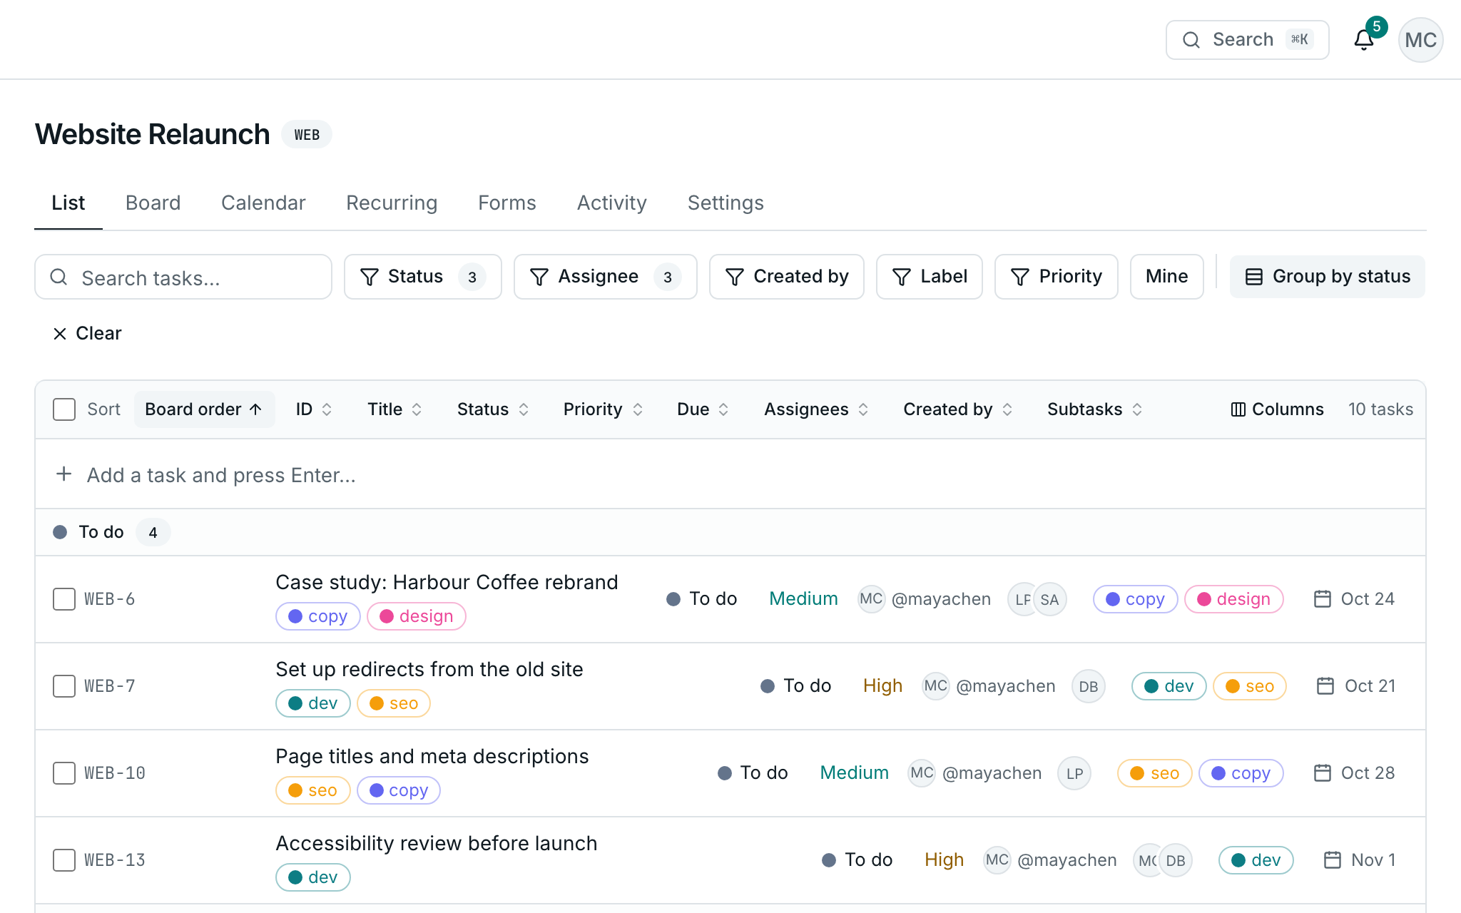This screenshot has width=1461, height=913.
Task: Sort by Due column header
Action: tap(703, 409)
